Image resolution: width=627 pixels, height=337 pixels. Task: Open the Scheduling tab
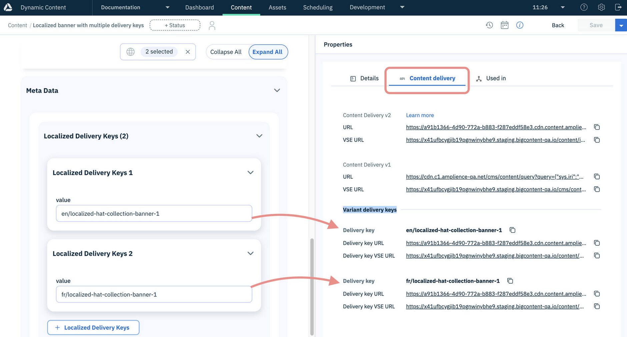[x=318, y=7]
